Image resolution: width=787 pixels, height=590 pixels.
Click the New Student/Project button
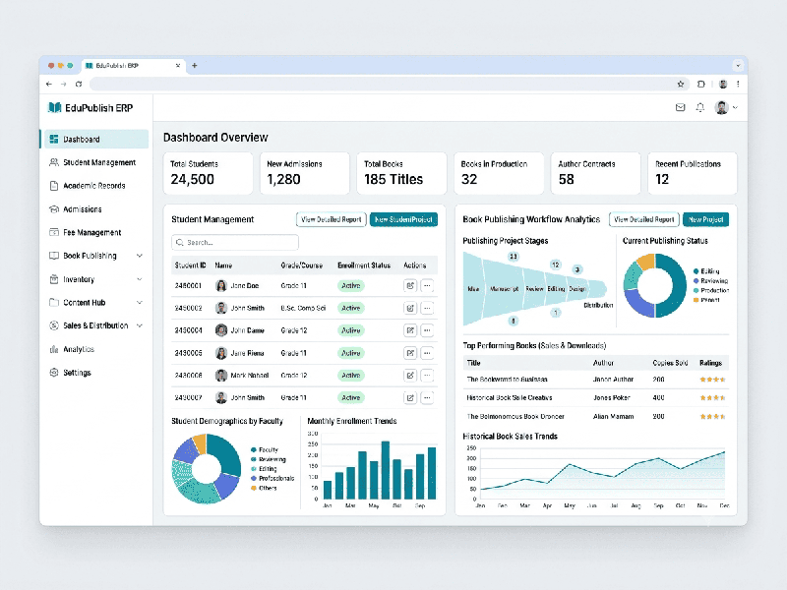(403, 219)
